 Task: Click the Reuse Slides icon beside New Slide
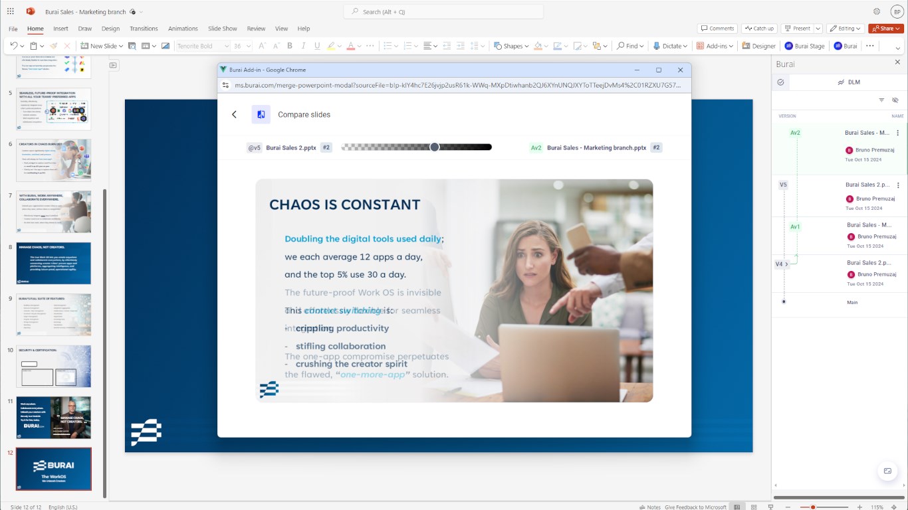(x=132, y=46)
